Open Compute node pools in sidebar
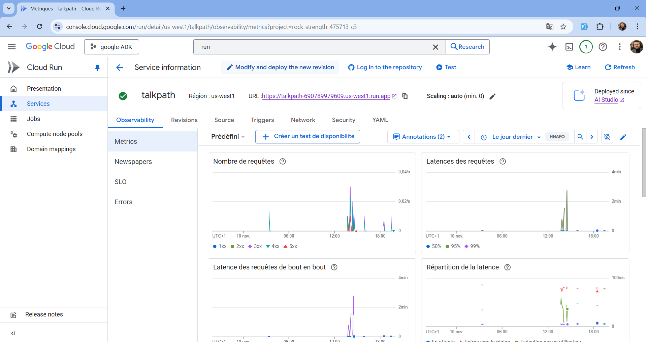This screenshot has width=646, height=342. coord(54,134)
